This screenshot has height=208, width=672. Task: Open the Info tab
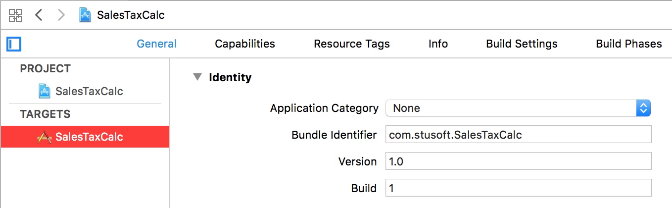click(438, 44)
